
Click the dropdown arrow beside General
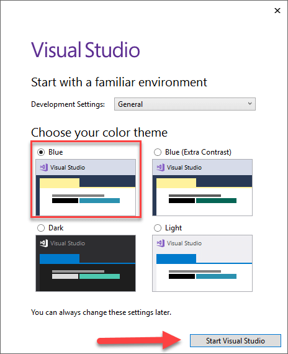tap(250, 104)
